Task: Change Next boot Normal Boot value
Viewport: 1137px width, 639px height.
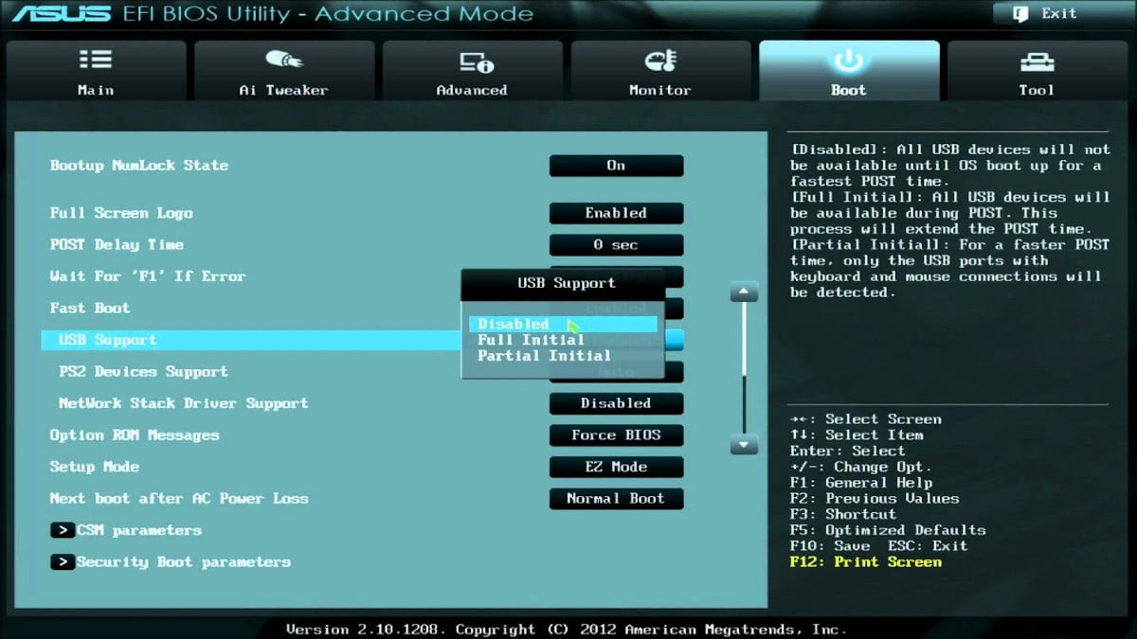Action: (616, 499)
